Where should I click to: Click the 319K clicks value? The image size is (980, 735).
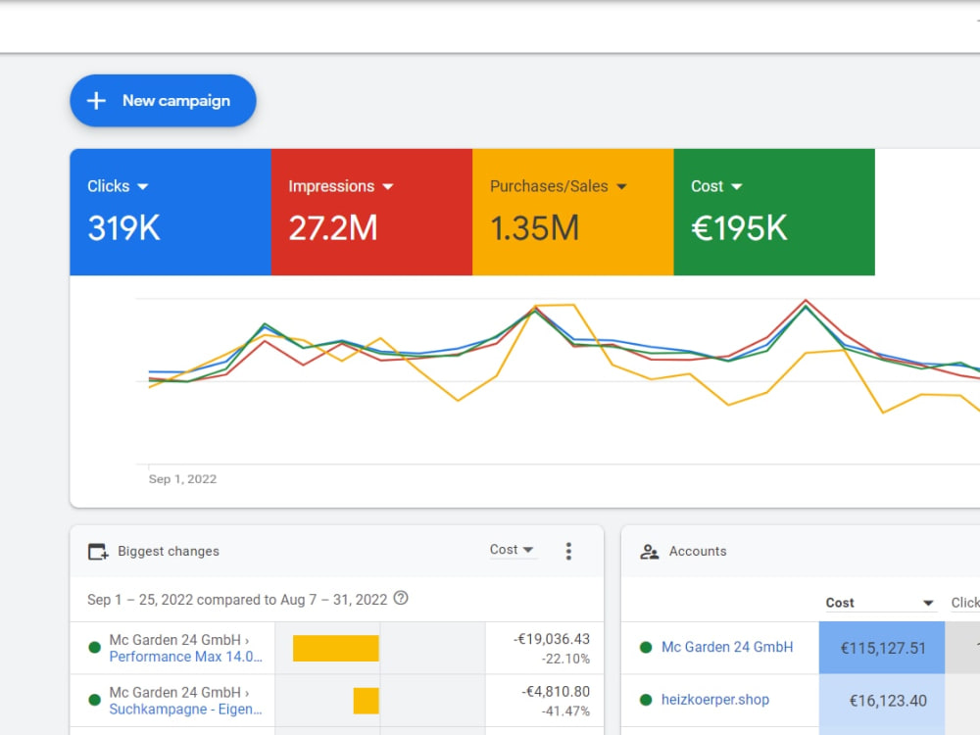(x=123, y=228)
